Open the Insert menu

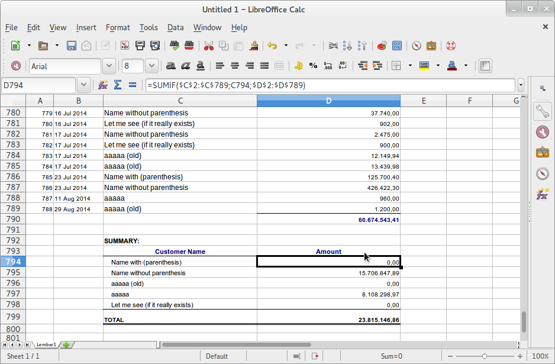tap(86, 27)
